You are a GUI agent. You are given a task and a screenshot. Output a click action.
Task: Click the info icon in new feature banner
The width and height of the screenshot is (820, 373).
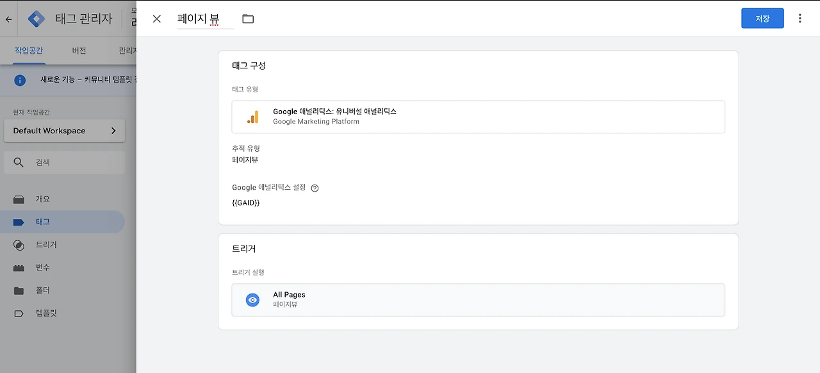pos(20,80)
